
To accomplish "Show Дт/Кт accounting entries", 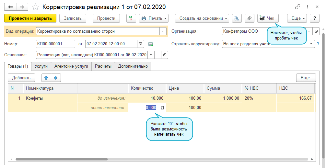I will pos(132,18).
